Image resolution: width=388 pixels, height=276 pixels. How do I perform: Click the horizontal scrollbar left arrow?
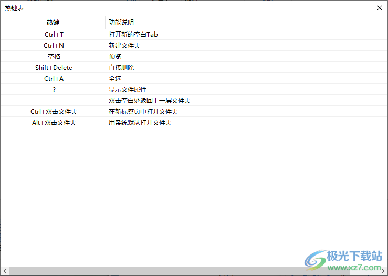(4, 271)
